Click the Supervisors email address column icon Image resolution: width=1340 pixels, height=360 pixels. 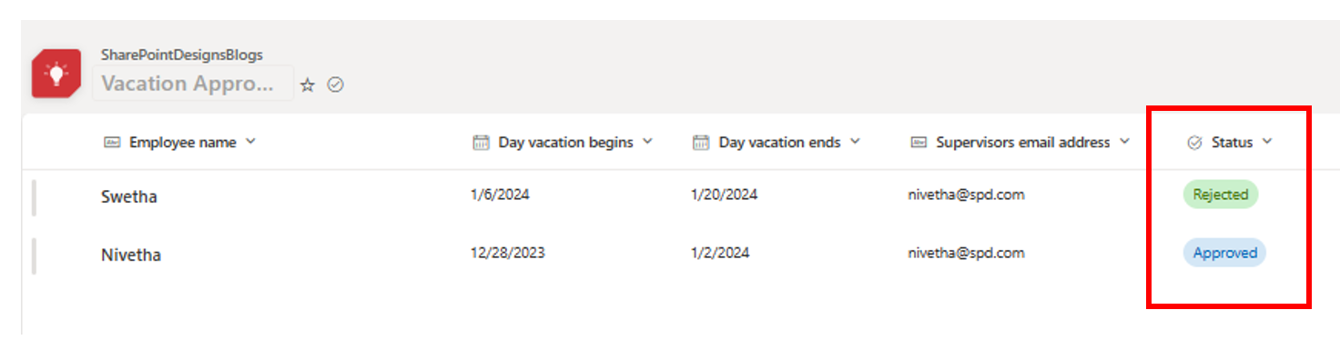[x=919, y=142]
